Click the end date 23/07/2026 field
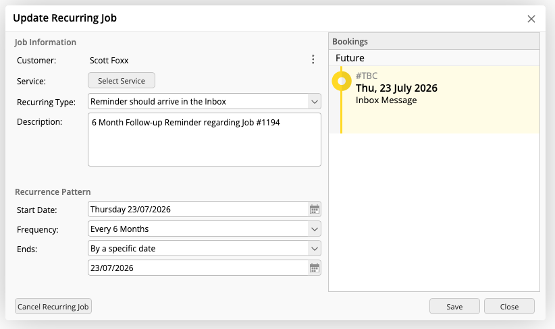 click(x=199, y=268)
